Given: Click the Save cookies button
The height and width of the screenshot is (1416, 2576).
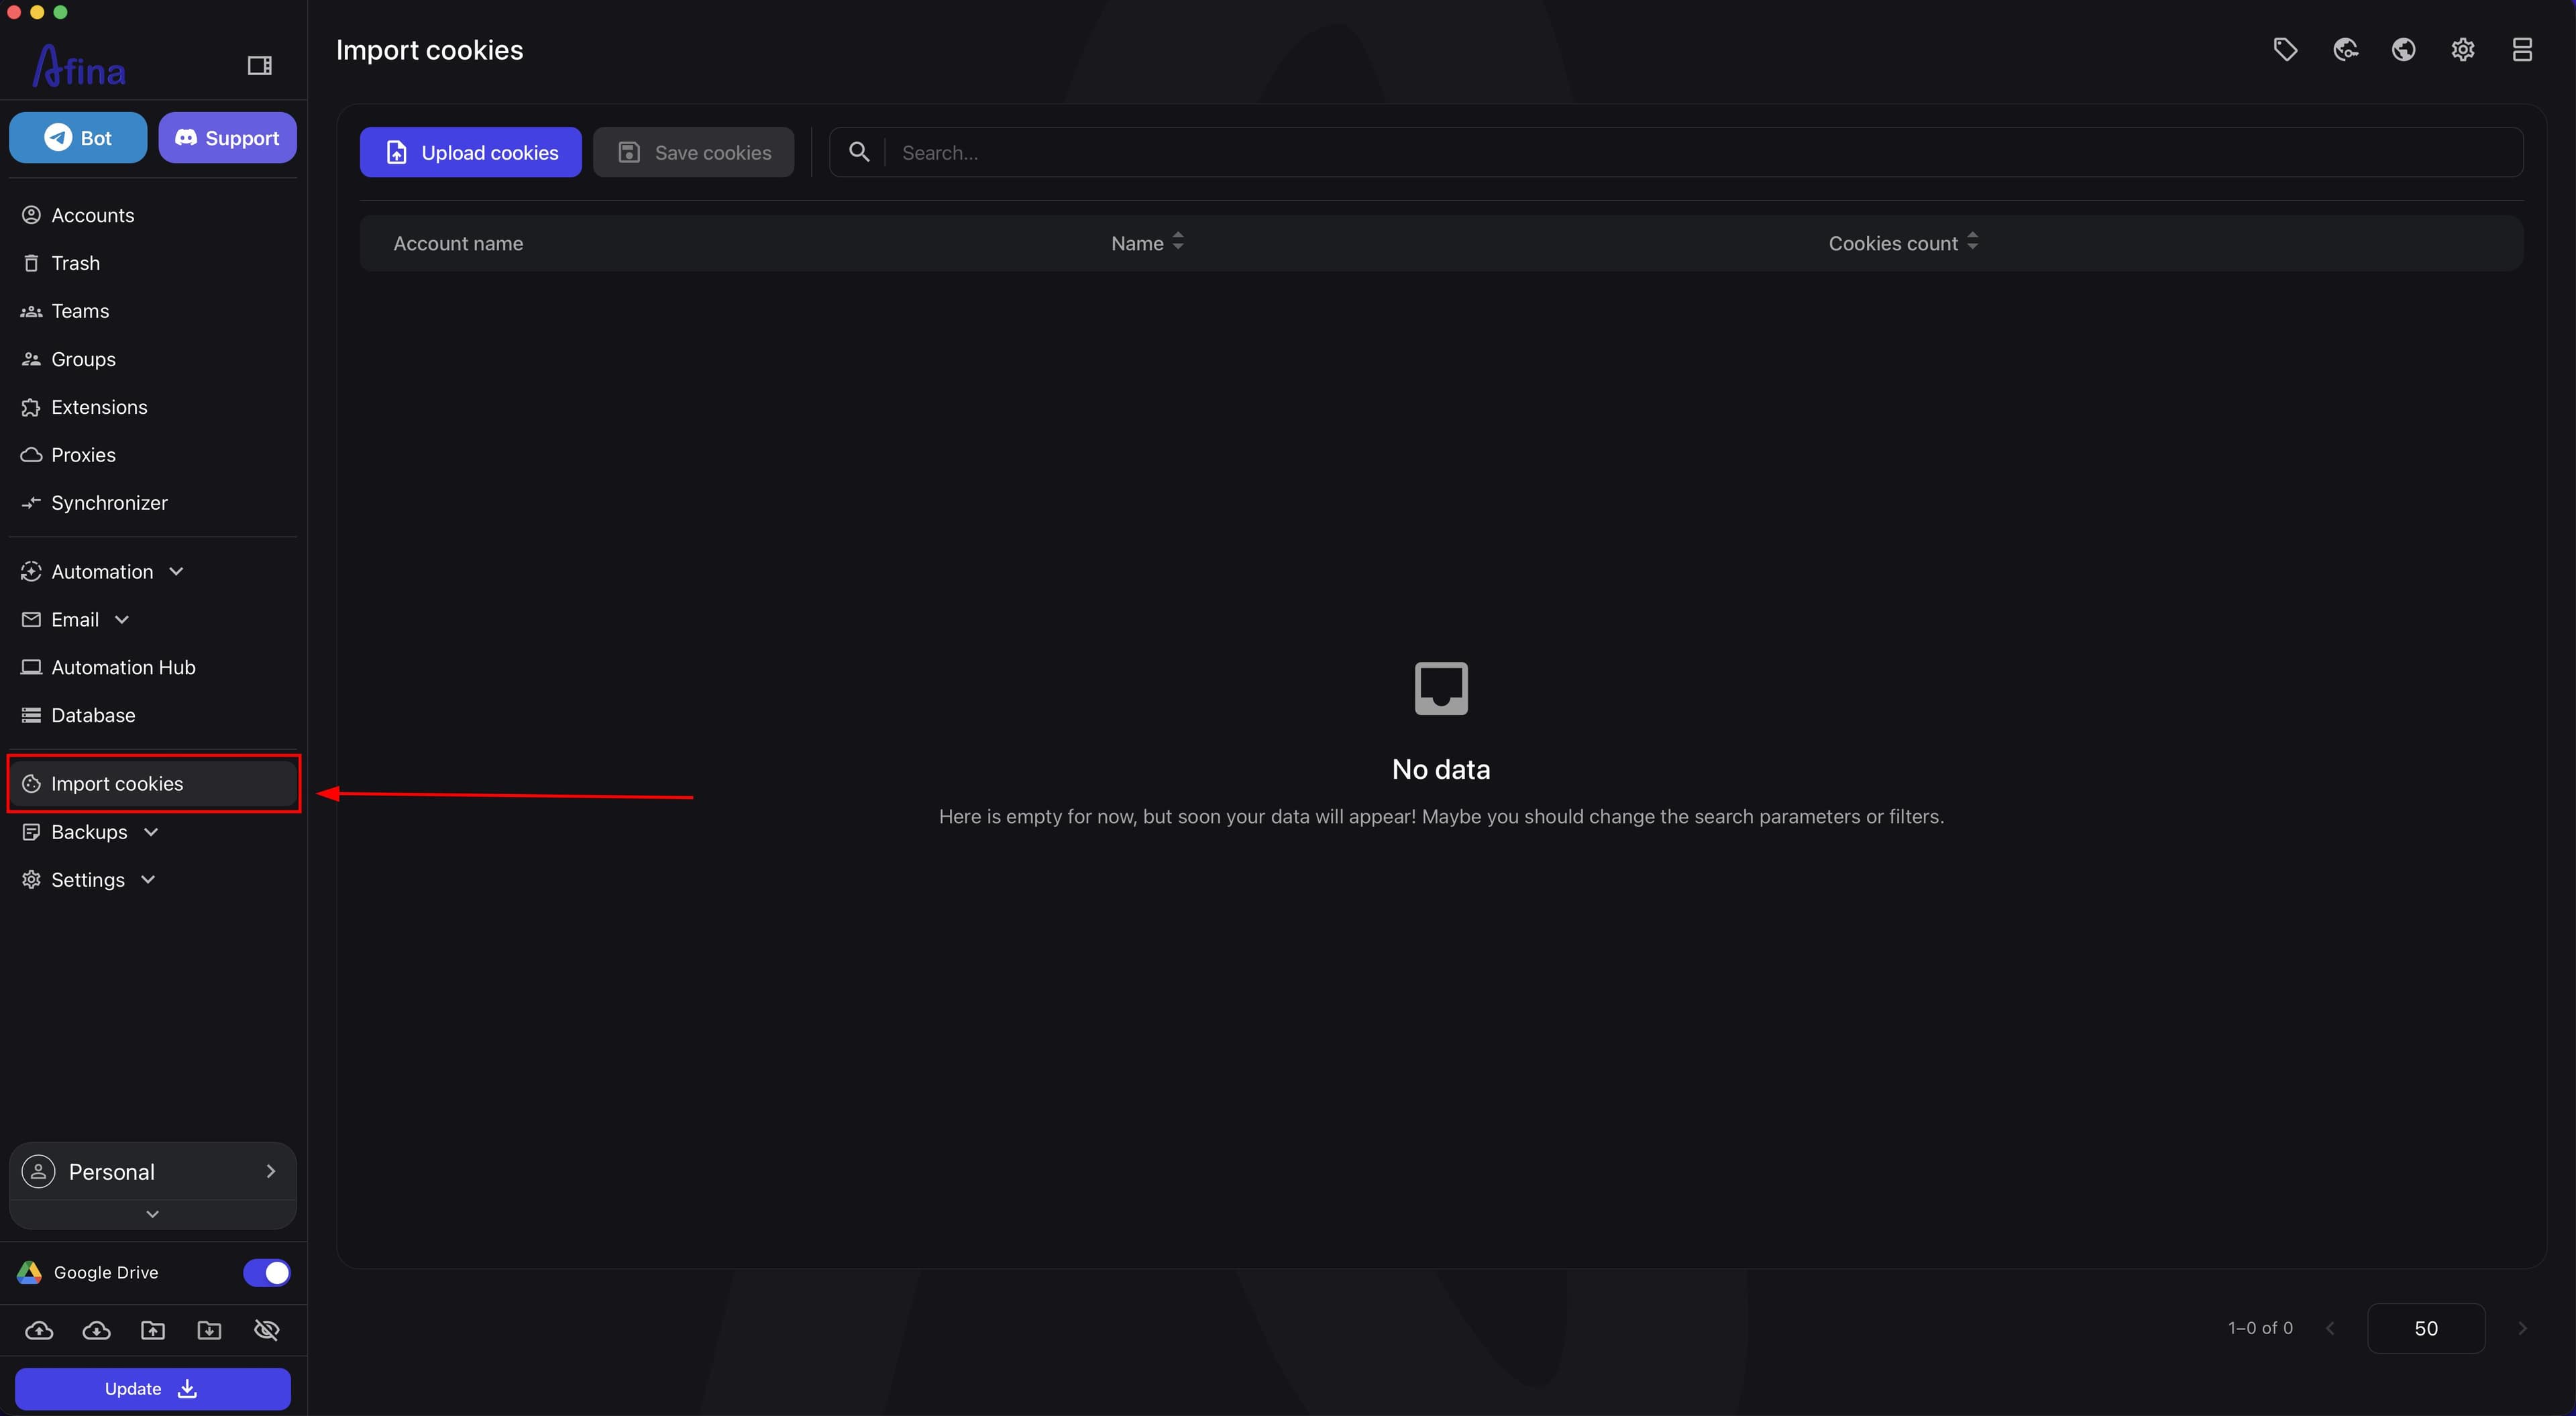Looking at the screenshot, I should [694, 152].
